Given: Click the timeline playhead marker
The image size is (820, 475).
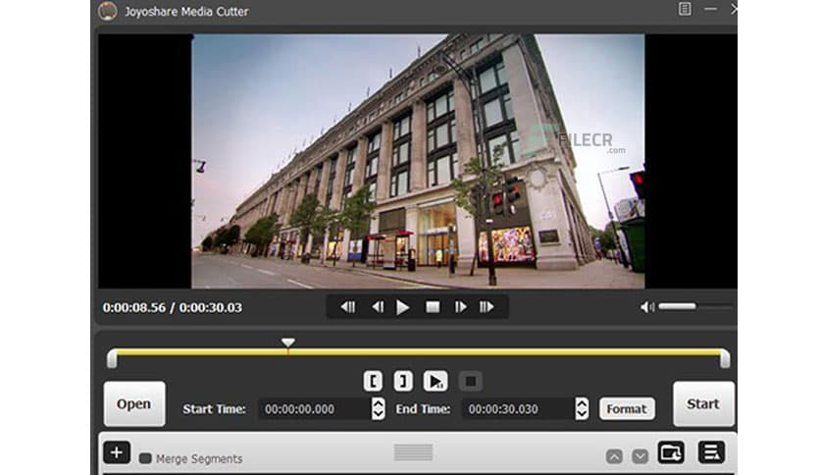Looking at the screenshot, I should (287, 343).
